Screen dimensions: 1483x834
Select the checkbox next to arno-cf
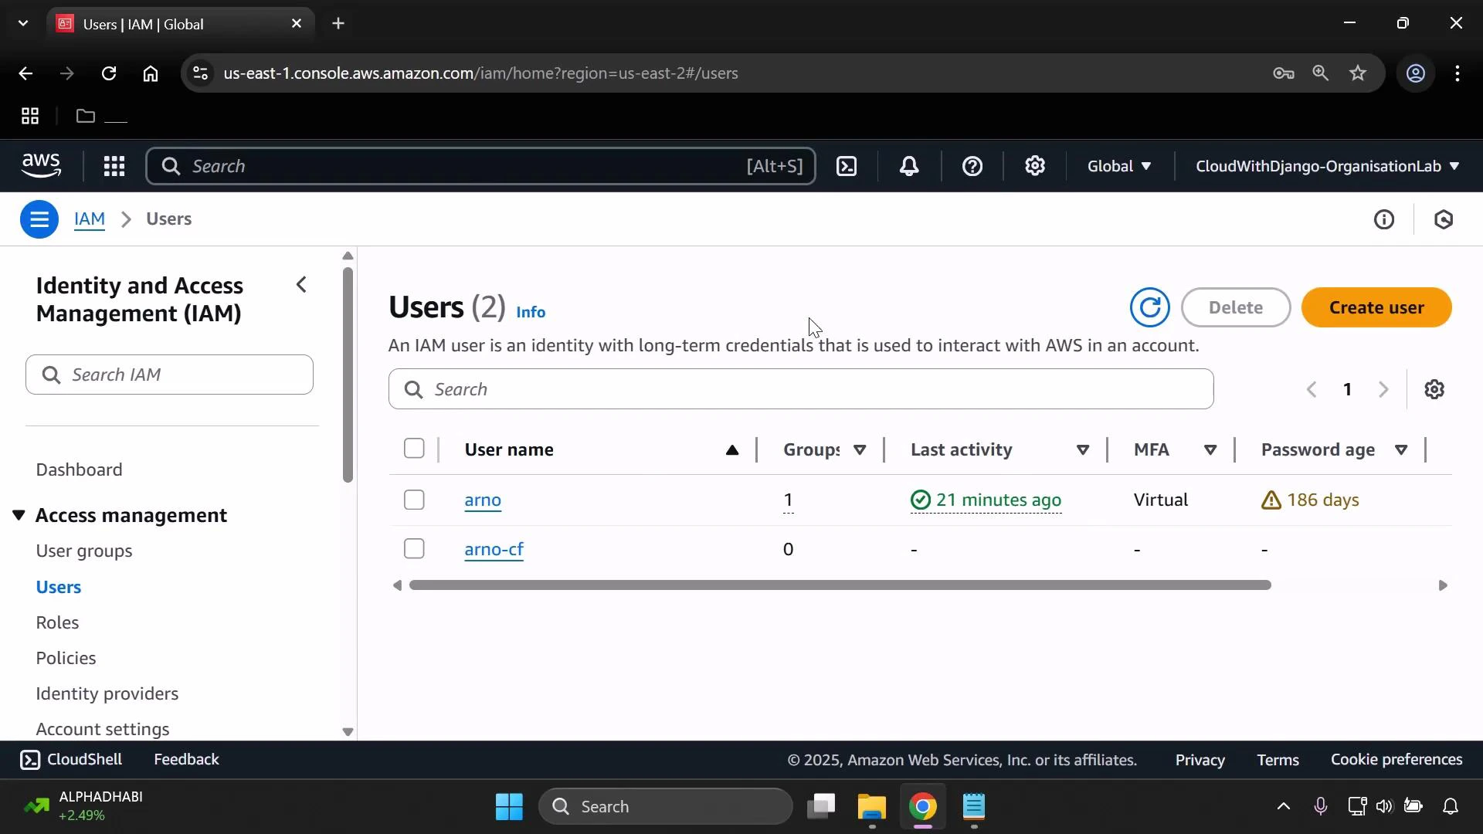pyautogui.click(x=414, y=548)
